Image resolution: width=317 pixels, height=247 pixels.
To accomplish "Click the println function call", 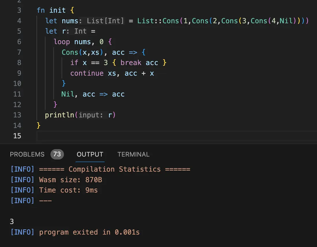I will tap(60, 115).
